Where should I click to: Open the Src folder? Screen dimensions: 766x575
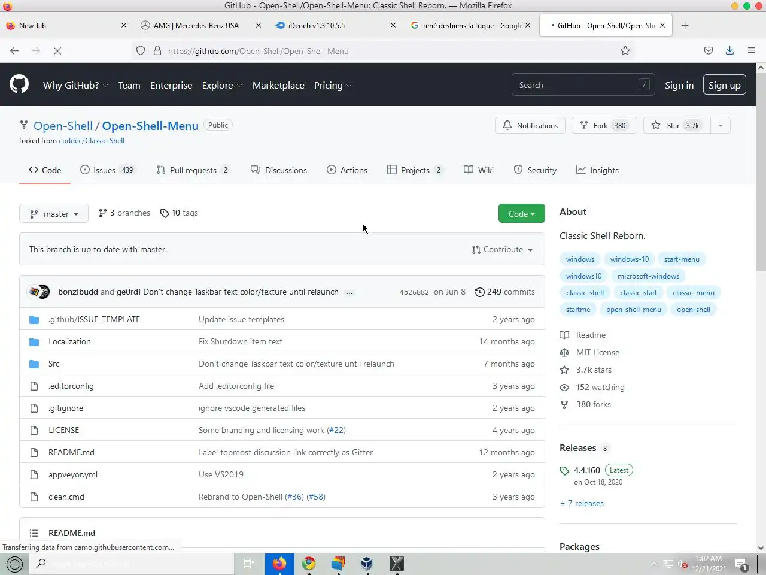tap(54, 364)
